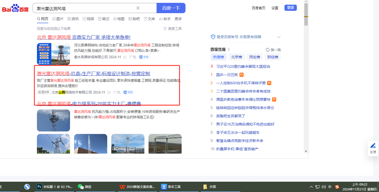Expand the chevron next to 交易更有保障
This screenshot has height=192, width=379.
coord(279,37)
